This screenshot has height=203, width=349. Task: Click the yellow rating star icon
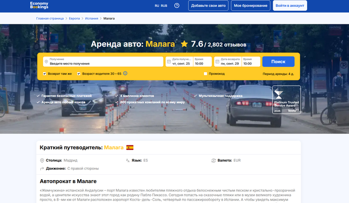pyautogui.click(x=184, y=44)
